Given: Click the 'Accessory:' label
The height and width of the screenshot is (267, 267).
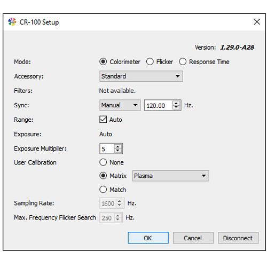Looking at the screenshot, I should 29,76.
